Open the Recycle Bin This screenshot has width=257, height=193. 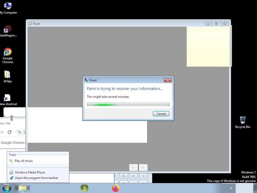(x=243, y=122)
